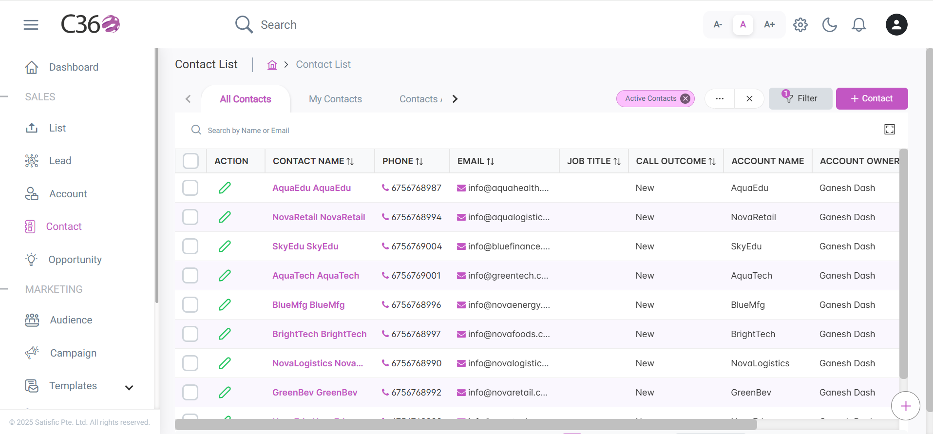Click breadcrumb home icon
The height and width of the screenshot is (434, 933).
pyautogui.click(x=272, y=65)
